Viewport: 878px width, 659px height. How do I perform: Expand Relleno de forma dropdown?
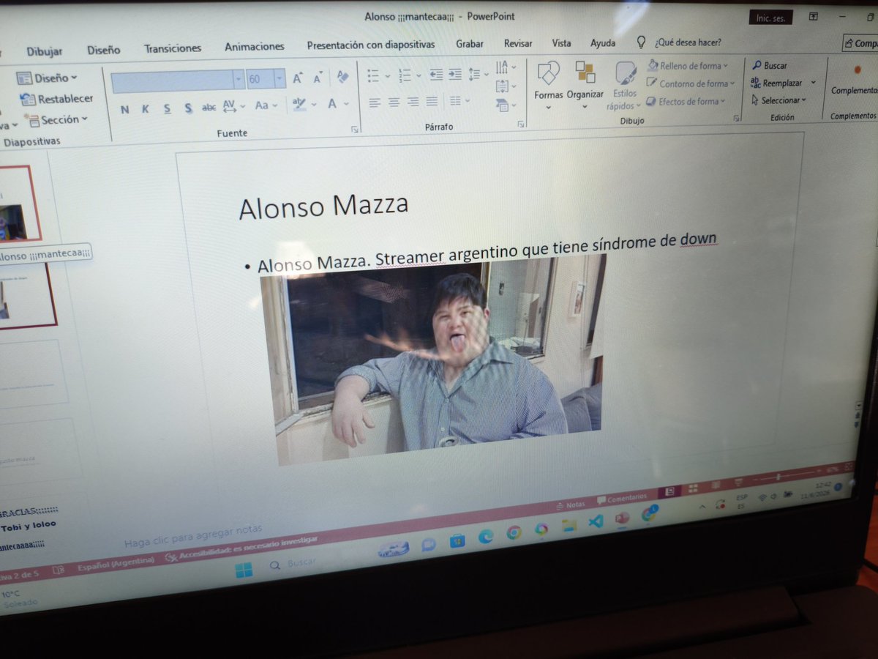tap(726, 67)
